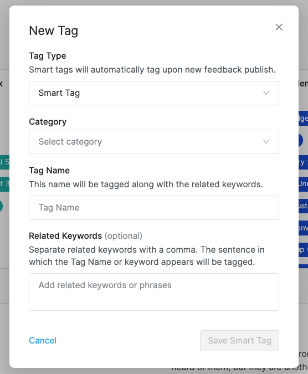This screenshot has height=374, width=308.
Task: Close the New Tag dialog with X
Action: tap(279, 27)
